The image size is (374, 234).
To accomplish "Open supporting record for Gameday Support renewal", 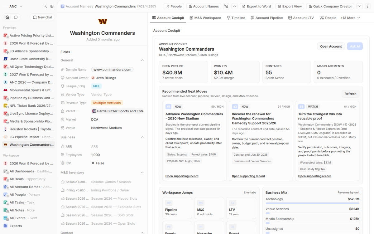I will 248,176.
